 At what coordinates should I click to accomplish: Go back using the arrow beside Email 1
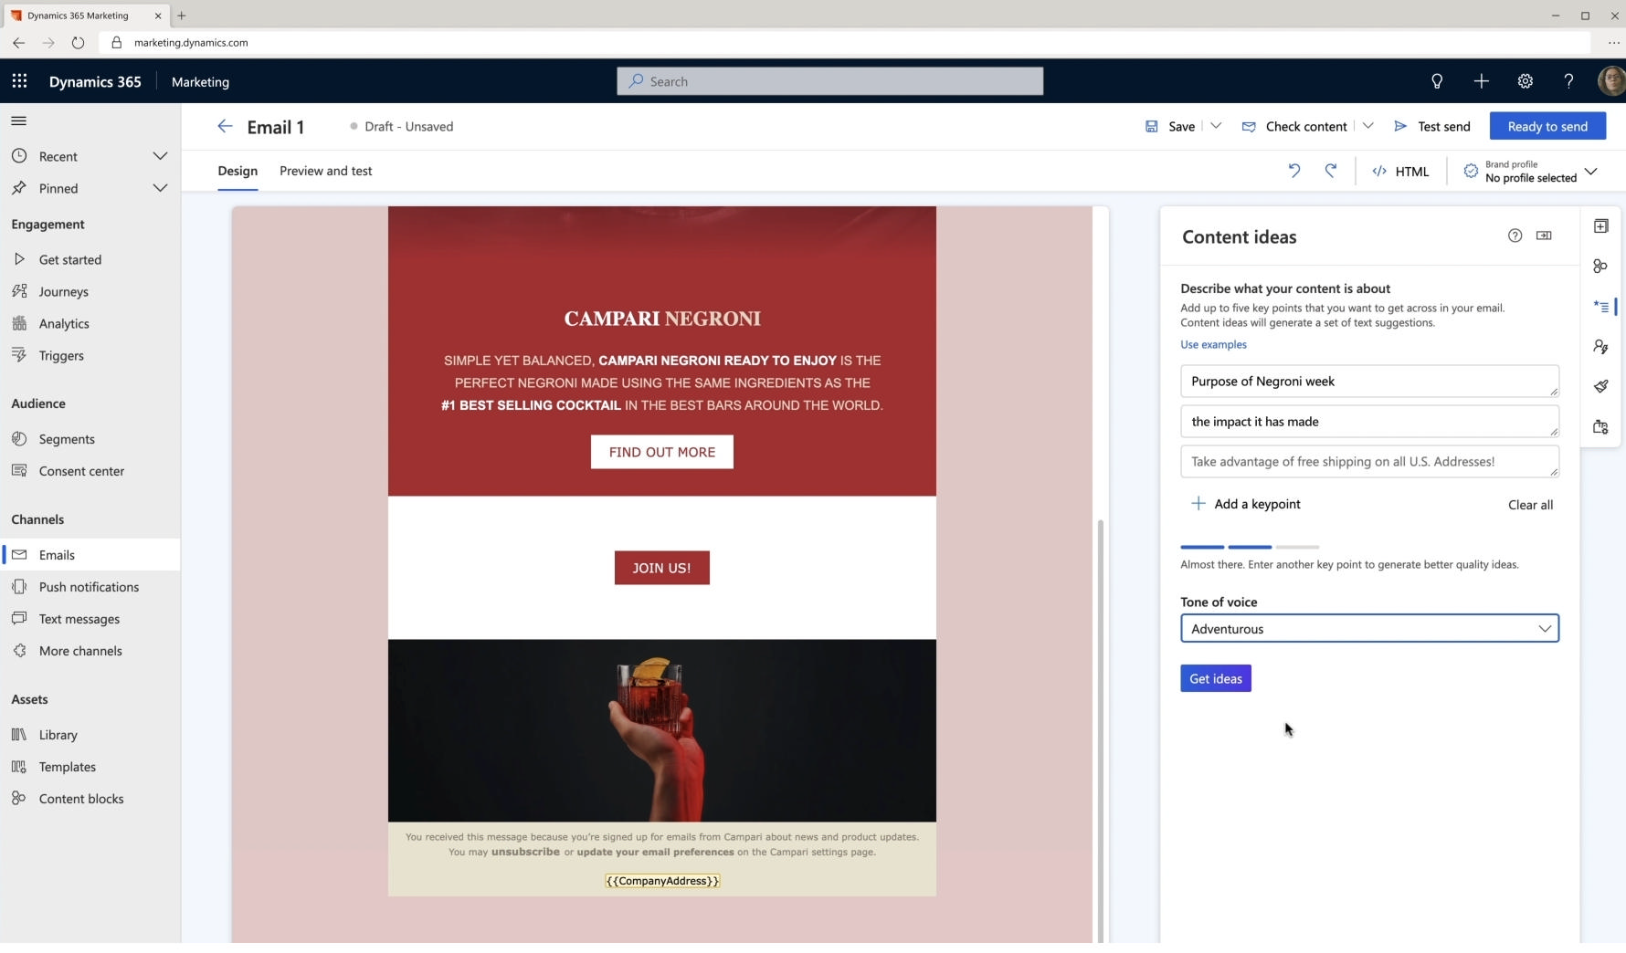(225, 126)
